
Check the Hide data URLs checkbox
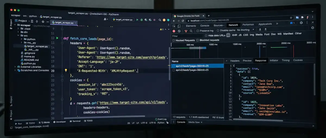(206, 36)
